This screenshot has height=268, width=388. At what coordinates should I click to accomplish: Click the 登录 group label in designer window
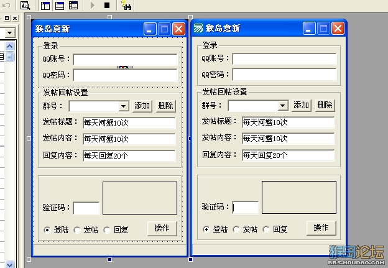point(51,46)
